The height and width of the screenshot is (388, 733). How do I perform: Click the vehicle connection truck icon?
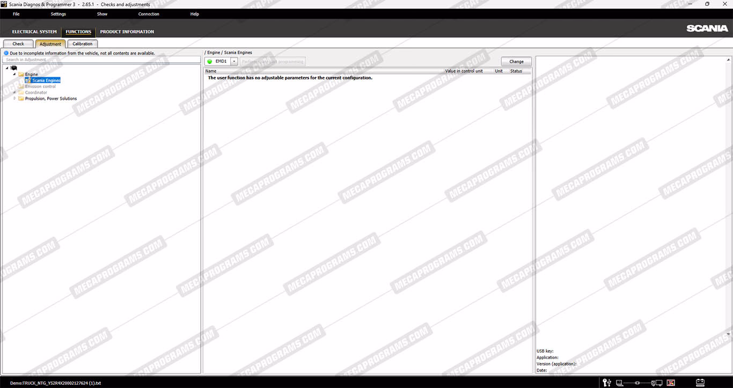657,383
